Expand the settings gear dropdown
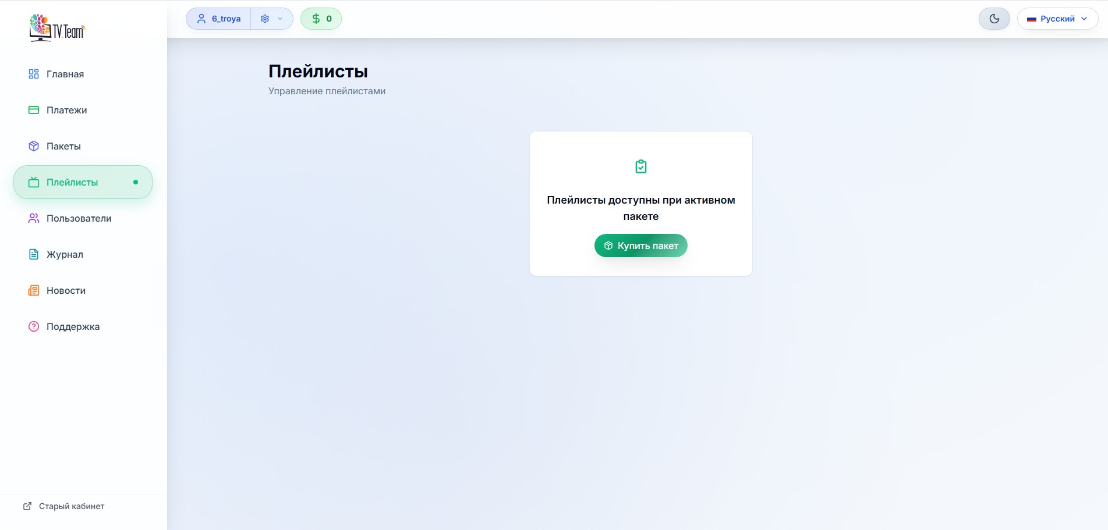 (266, 19)
